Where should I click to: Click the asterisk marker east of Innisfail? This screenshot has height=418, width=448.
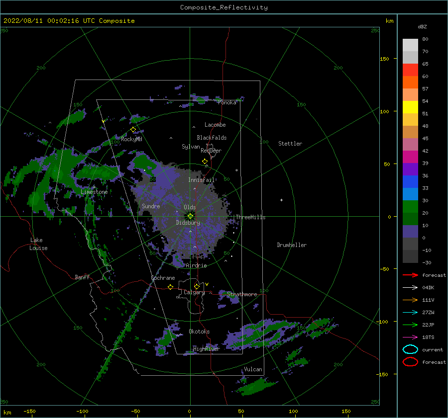point(236,170)
